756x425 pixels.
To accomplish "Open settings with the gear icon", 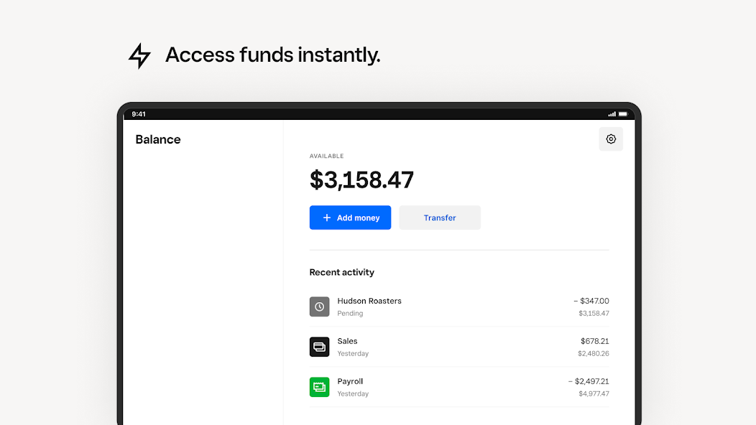I will point(611,139).
